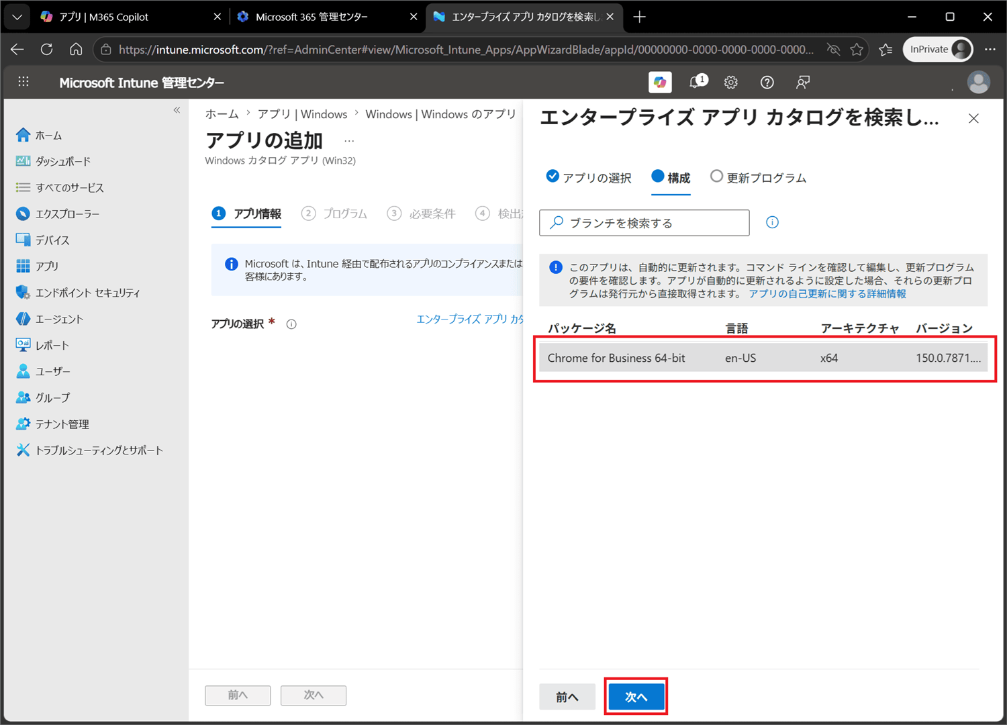
Task: Click the info icon beside the search box
Action: 772,222
